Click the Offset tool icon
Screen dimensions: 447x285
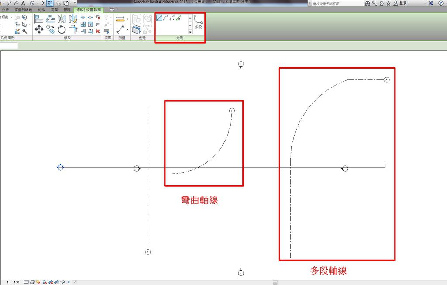click(50, 19)
